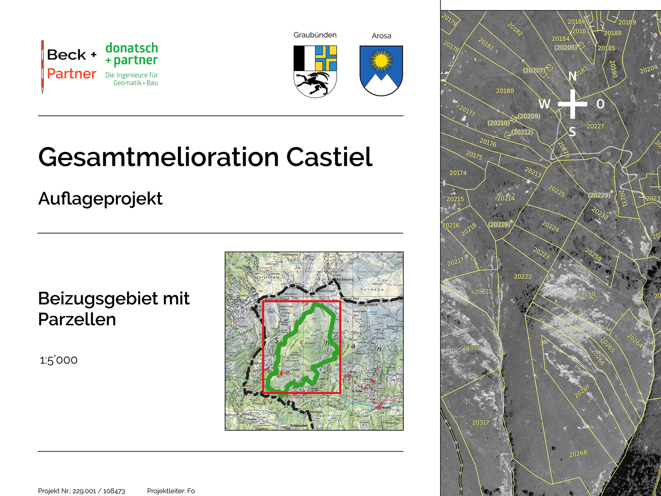The image size is (661, 496).
Task: Click the Graubünden coat of arms
Action: point(315,71)
